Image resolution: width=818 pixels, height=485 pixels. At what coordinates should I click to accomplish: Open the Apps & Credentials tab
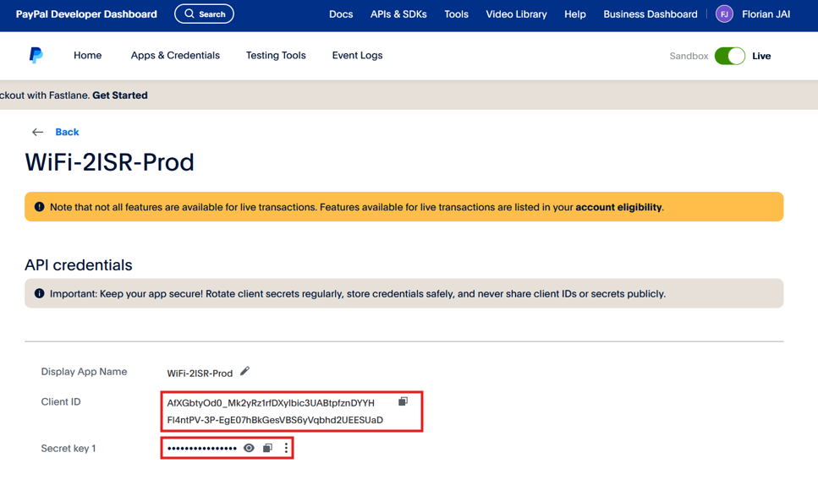[x=175, y=56]
